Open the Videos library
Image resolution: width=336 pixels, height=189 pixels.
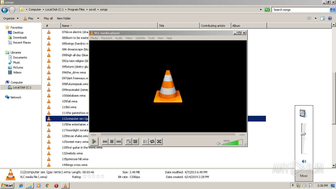[17, 72]
